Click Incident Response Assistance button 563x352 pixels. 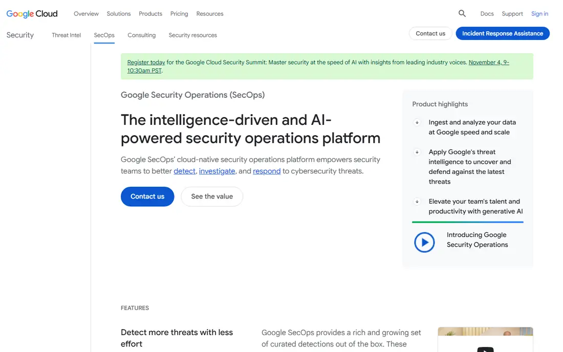pyautogui.click(x=502, y=33)
